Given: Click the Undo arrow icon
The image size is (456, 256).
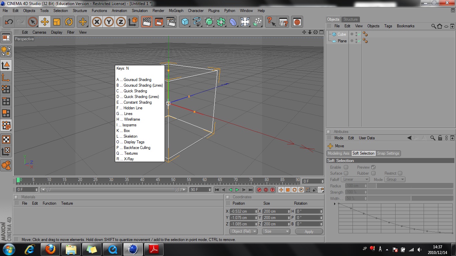Looking at the screenshot, I should (9, 22).
